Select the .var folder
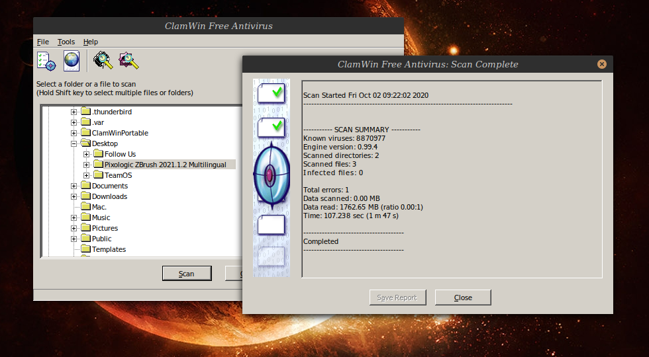 click(98, 122)
